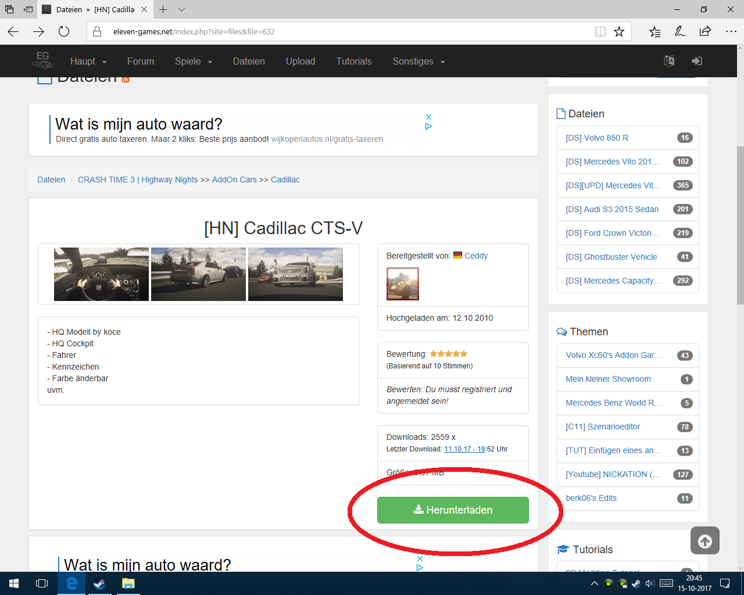Click the scroll-to-top arrow button
The width and height of the screenshot is (744, 595).
pyautogui.click(x=705, y=540)
